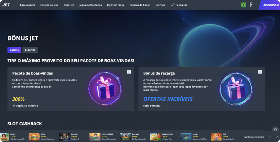The height and width of the screenshot is (142, 280).
Task: Click the REGISTRAR-SE button
Action: (270, 5)
